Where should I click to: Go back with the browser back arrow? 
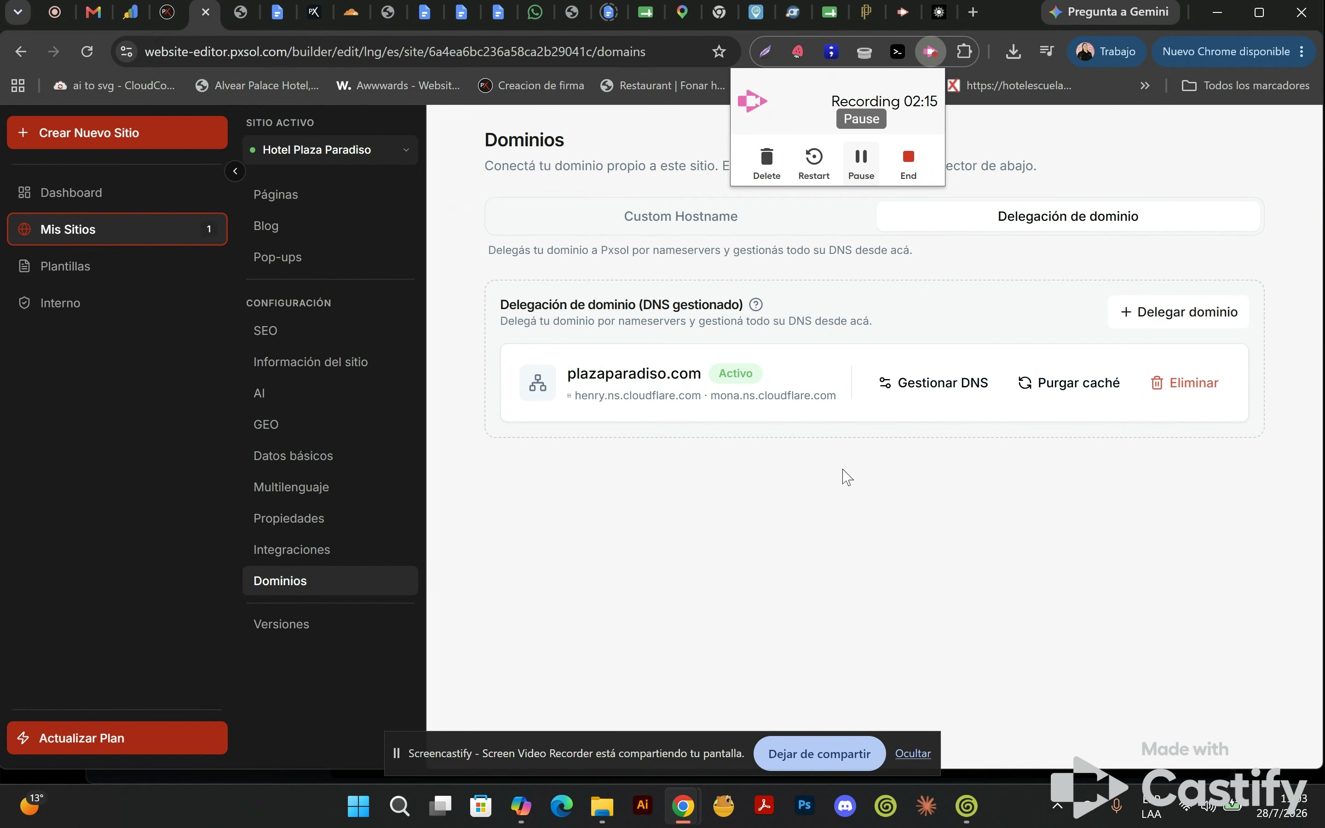[21, 52]
